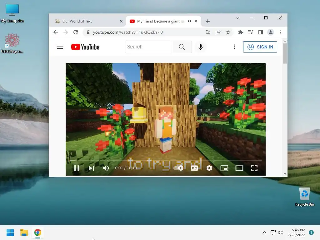320x240 pixels.
Task: Click the magnifier search button
Action: tap(182, 47)
